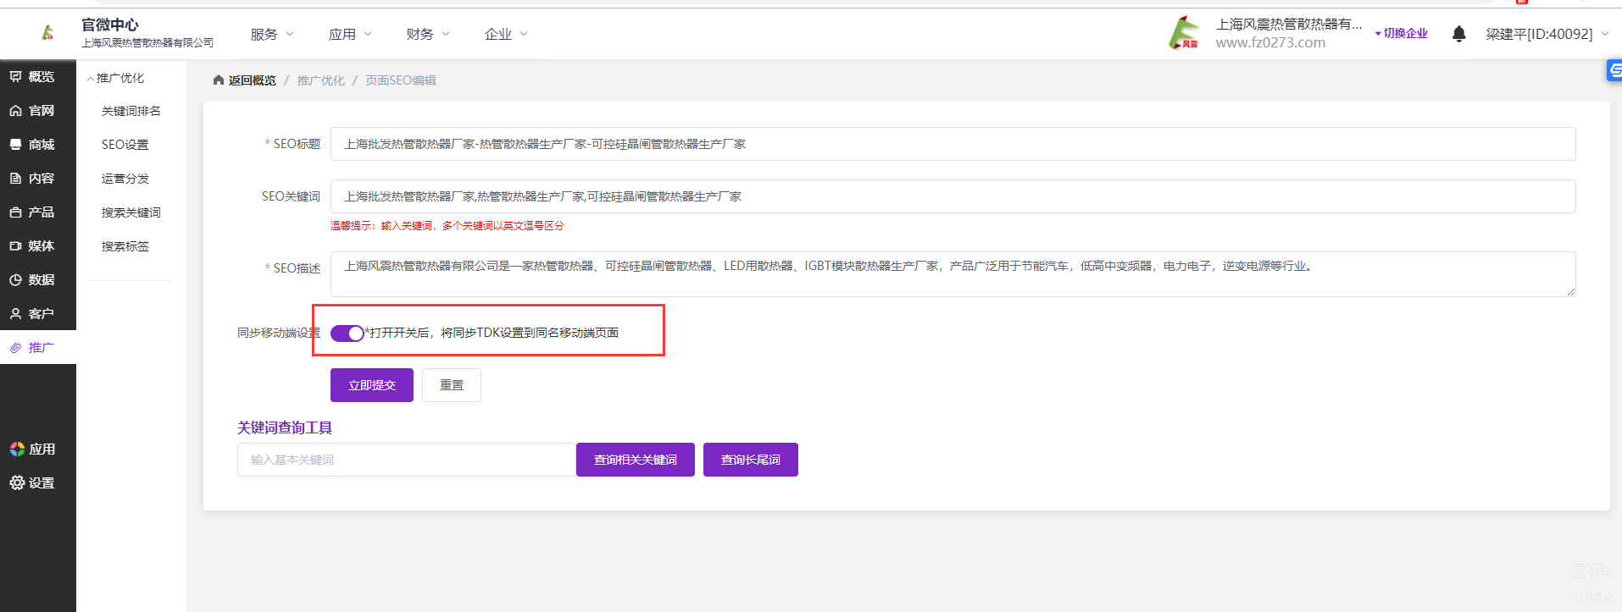Viewport: 1622px width, 612px height.
Task: Expand the 财务 dropdown menu
Action: (427, 35)
